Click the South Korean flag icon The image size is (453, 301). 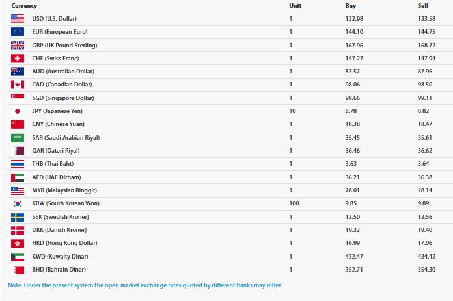pos(18,203)
